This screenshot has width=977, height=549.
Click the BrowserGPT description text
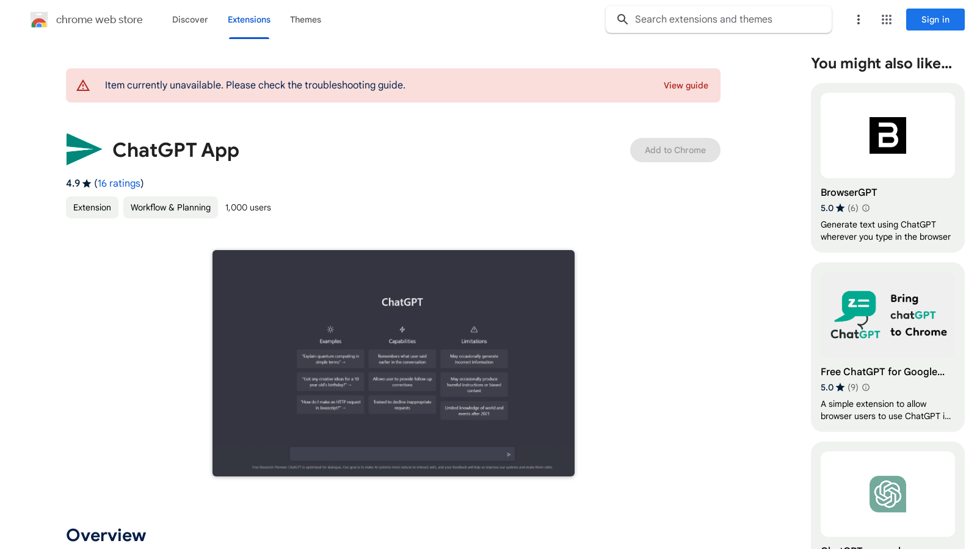coord(885,231)
